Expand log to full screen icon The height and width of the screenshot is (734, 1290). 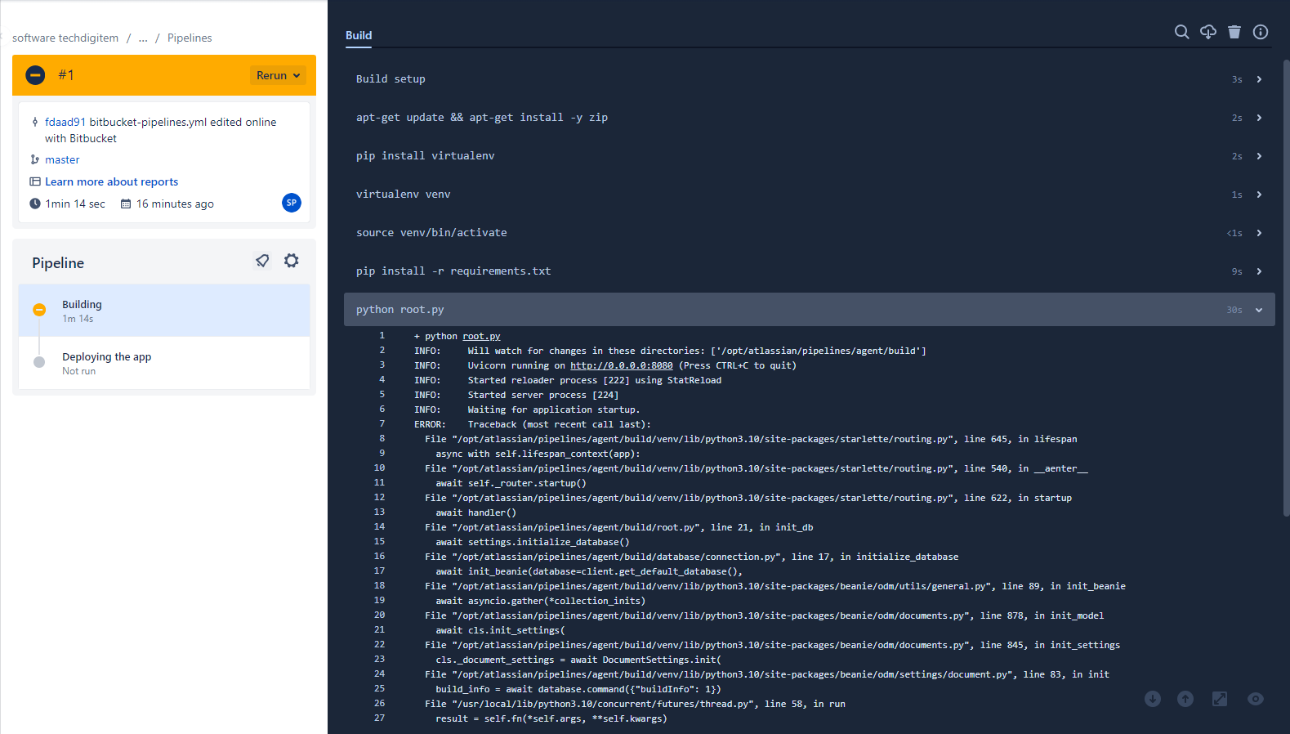(x=1220, y=699)
